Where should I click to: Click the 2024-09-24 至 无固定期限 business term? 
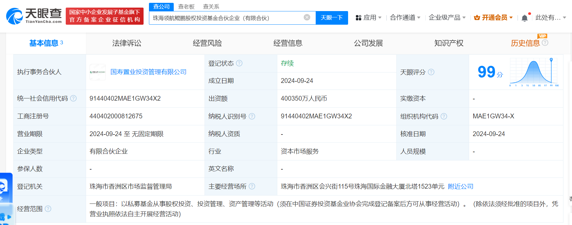pos(126,134)
